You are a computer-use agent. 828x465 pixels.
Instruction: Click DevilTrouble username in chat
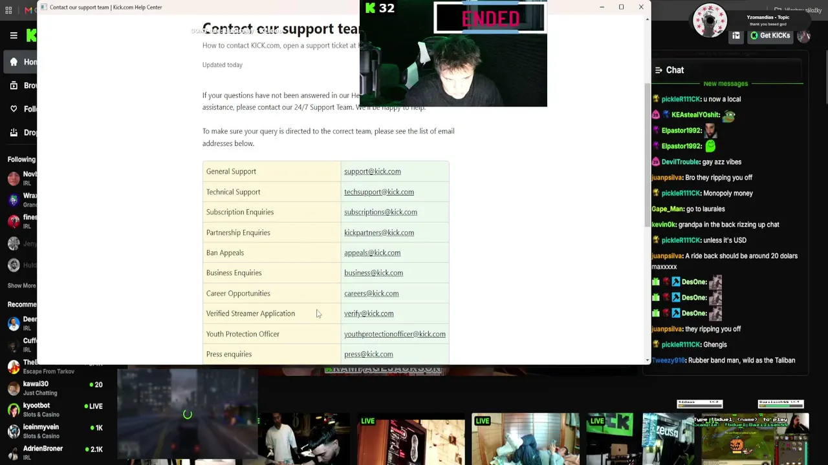point(681,162)
